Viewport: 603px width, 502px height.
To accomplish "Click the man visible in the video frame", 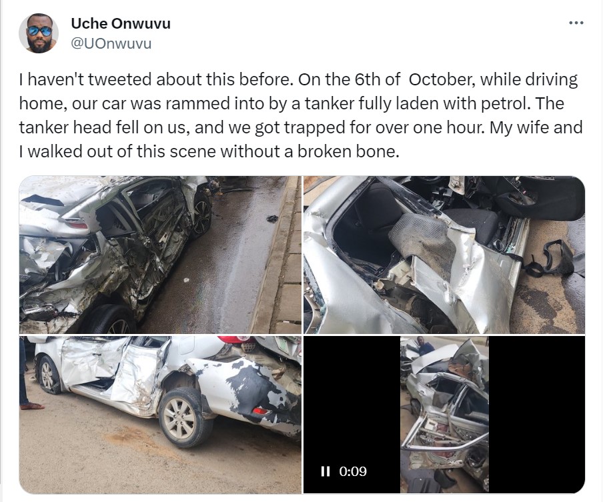I will click(423, 347).
